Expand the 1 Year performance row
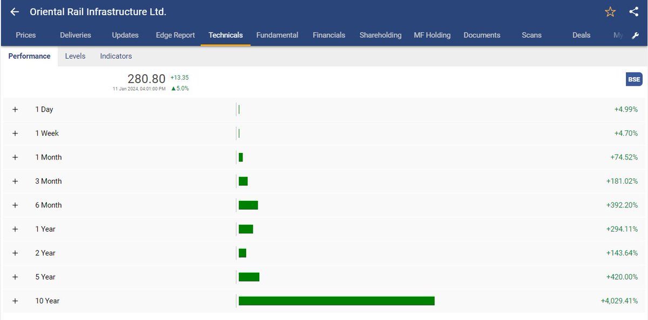This screenshot has height=320, width=648. [x=15, y=229]
